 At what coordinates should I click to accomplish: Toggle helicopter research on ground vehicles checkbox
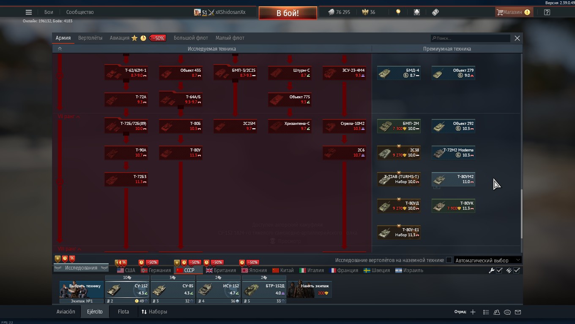(x=449, y=260)
